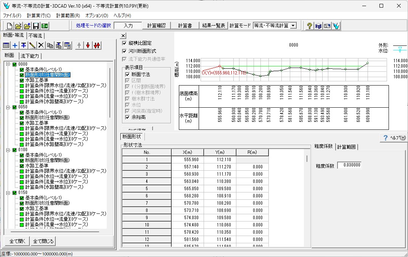The height and width of the screenshot is (257, 408).
Task: Click the red down arrow icon
Action: pyautogui.click(x=88, y=45)
